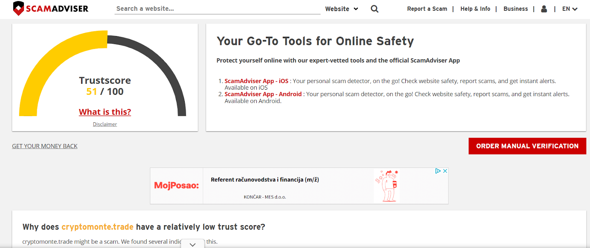
Task: Click the Search a website input field
Action: point(218,9)
